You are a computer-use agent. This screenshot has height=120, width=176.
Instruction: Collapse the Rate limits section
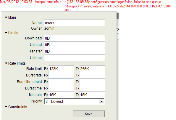(6, 63)
